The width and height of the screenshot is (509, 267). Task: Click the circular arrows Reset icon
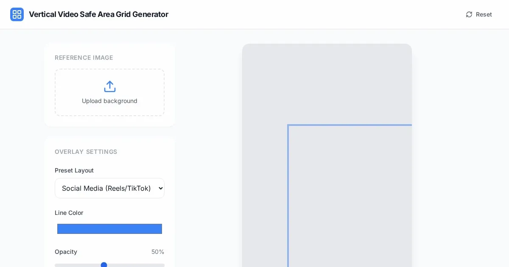coord(469,14)
